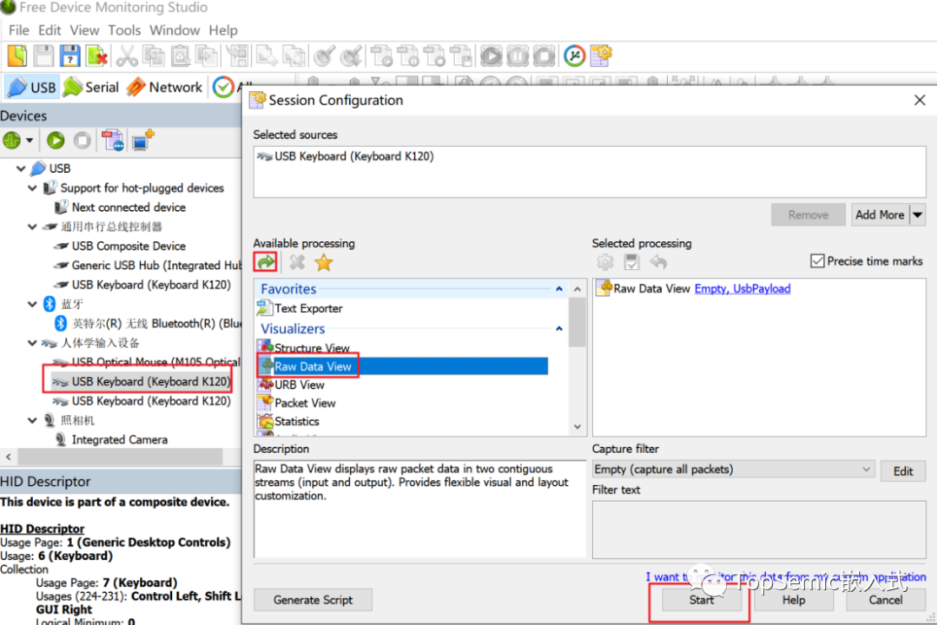
Task: Click the Cancel button
Action: click(x=885, y=600)
